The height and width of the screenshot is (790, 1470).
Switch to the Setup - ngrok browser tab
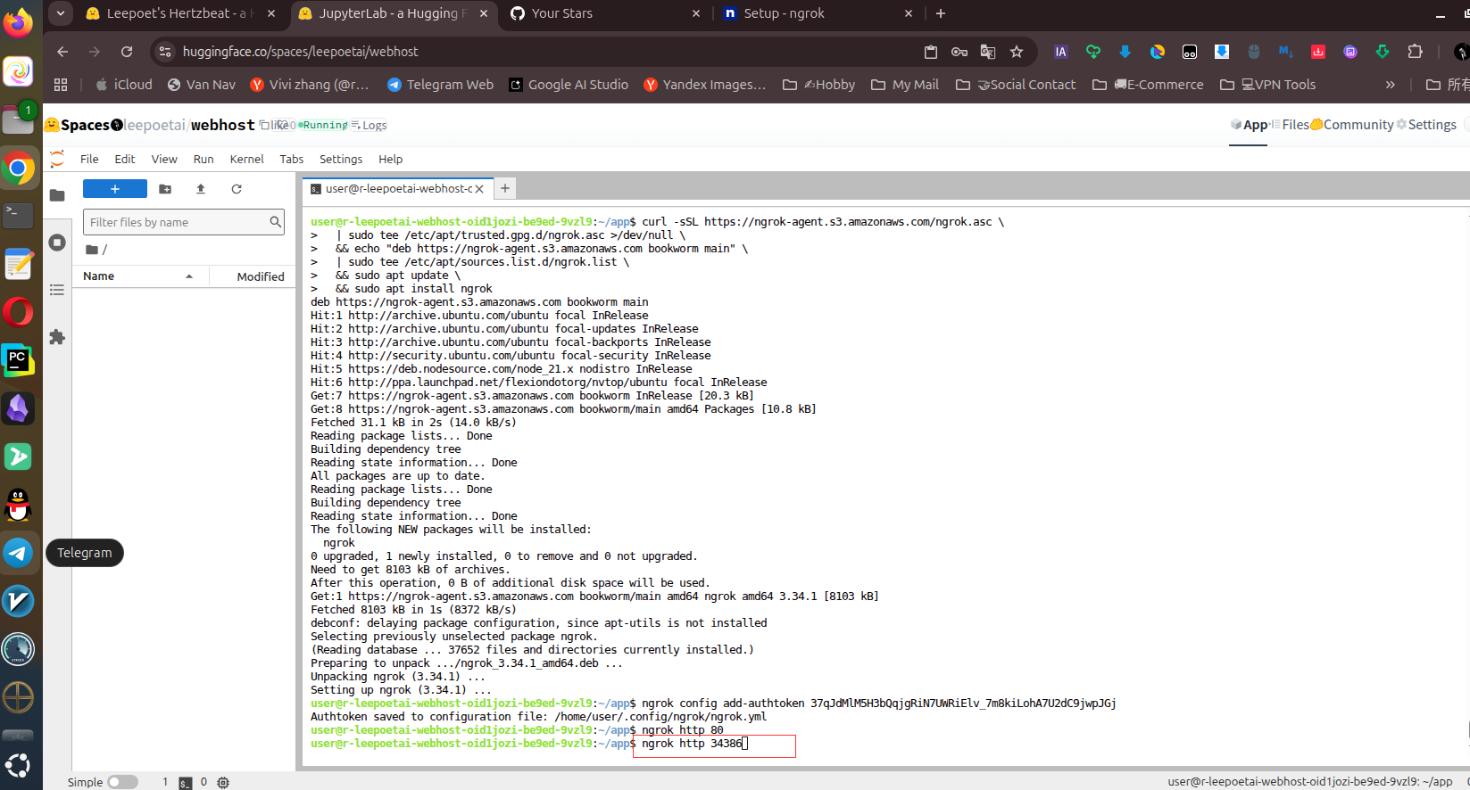click(784, 13)
